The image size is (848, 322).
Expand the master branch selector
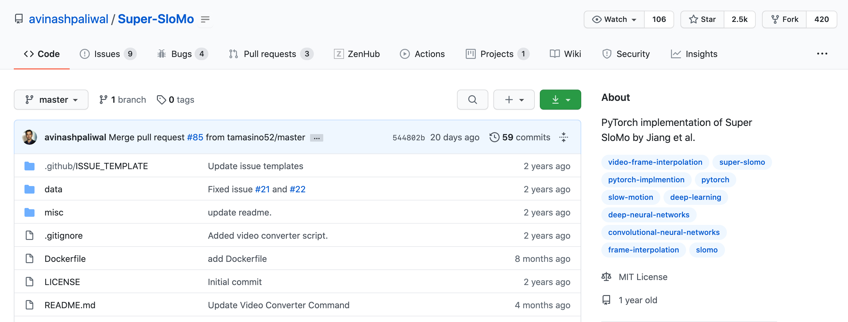tap(51, 100)
